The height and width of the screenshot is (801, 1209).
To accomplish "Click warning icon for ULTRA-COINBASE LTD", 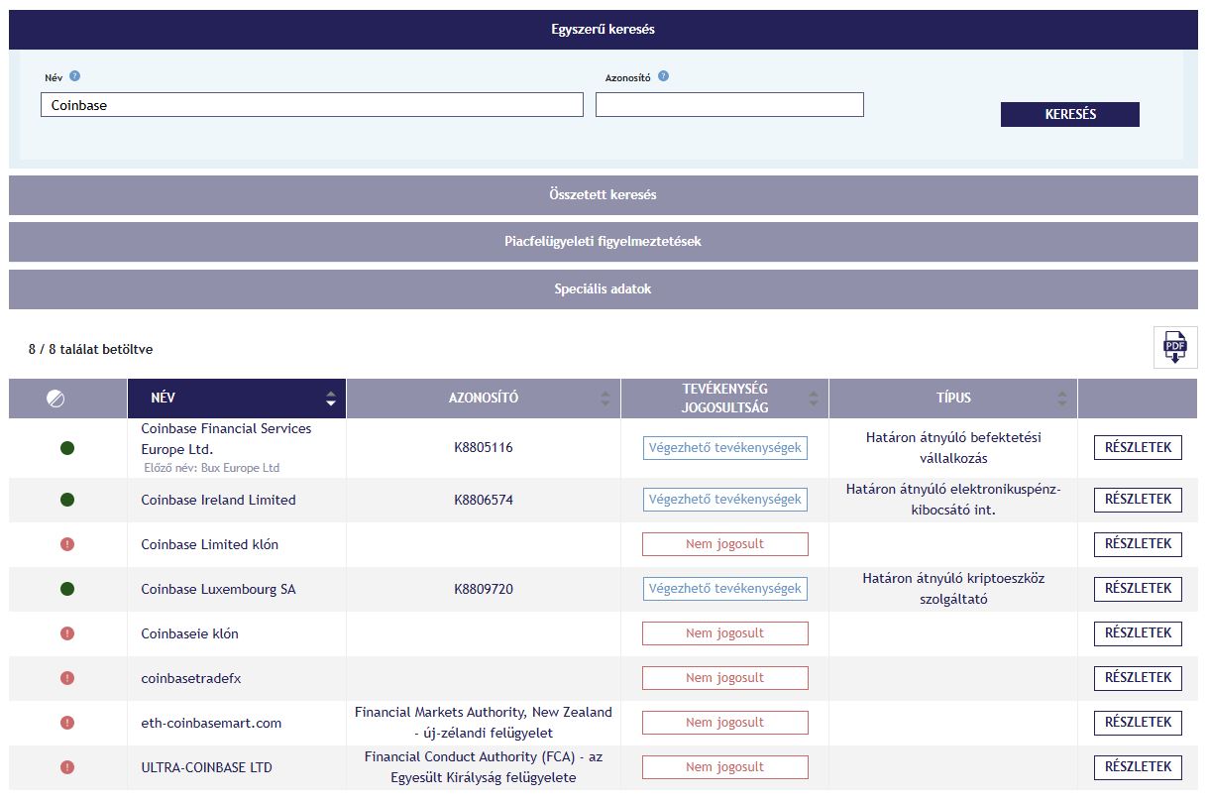I will (67, 767).
